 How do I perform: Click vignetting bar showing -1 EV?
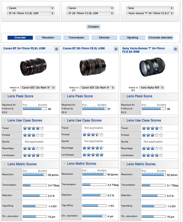coord(94,206)
